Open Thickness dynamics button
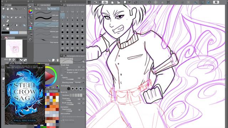Image resolution: width=228 pixels, height=128 pixels. 83,99
